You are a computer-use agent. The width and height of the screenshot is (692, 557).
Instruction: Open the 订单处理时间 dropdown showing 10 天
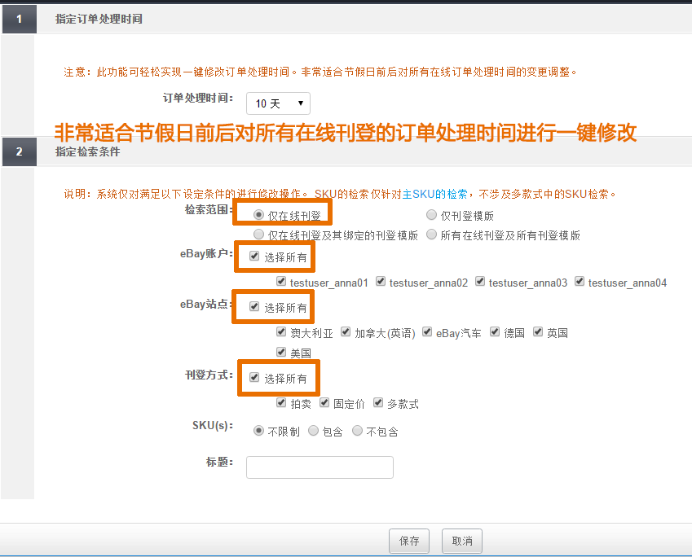(x=278, y=103)
